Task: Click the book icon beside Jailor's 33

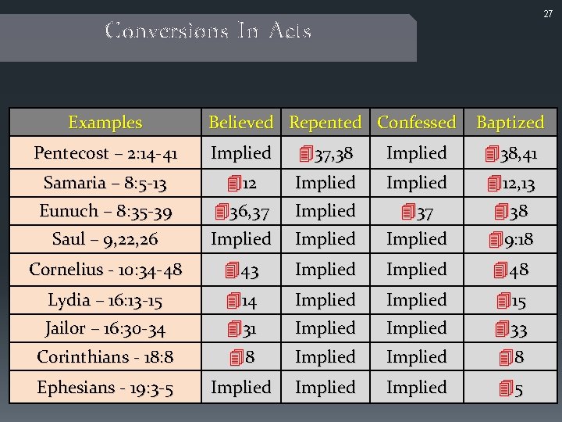Action: tap(500, 330)
